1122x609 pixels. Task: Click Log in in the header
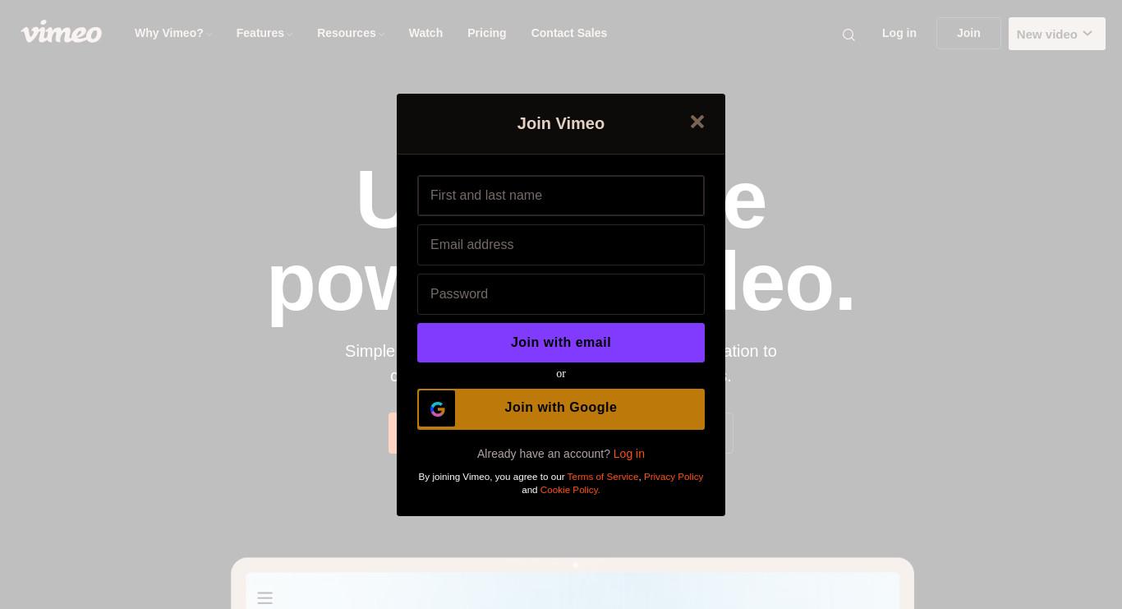click(899, 33)
